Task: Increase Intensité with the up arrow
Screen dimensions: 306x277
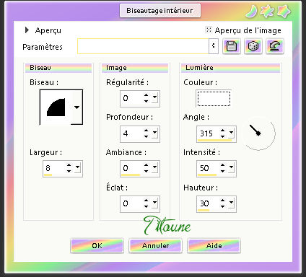Action: (223, 165)
